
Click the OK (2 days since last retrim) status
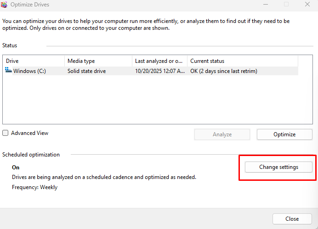(223, 71)
